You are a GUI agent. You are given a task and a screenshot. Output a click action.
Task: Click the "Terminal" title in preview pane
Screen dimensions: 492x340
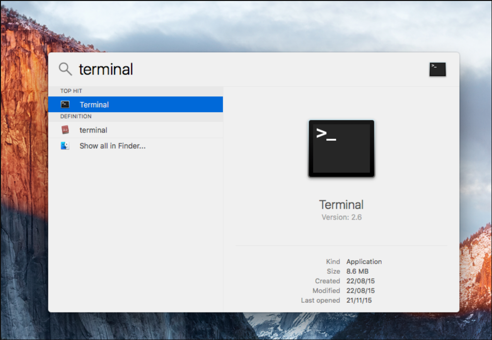342,205
